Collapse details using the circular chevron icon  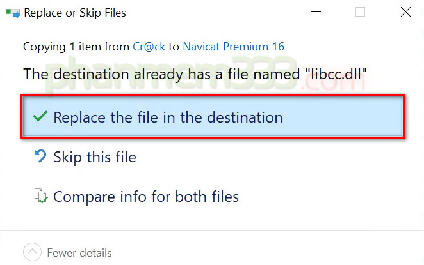(32, 252)
